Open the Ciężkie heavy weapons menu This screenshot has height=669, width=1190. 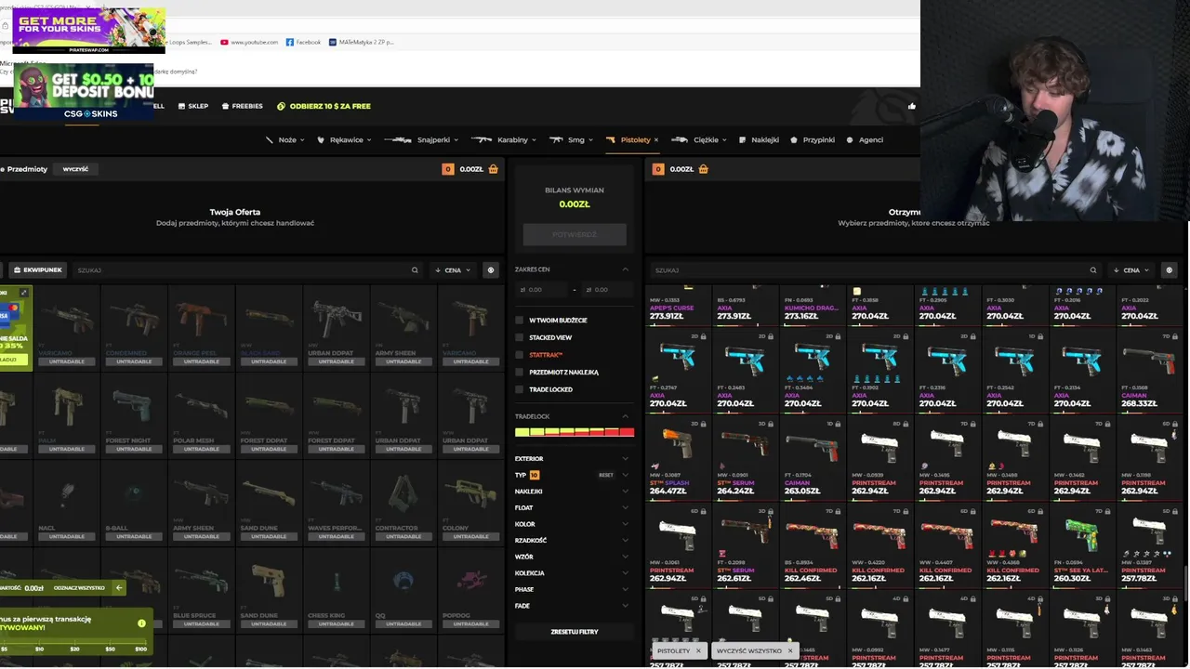(x=699, y=140)
